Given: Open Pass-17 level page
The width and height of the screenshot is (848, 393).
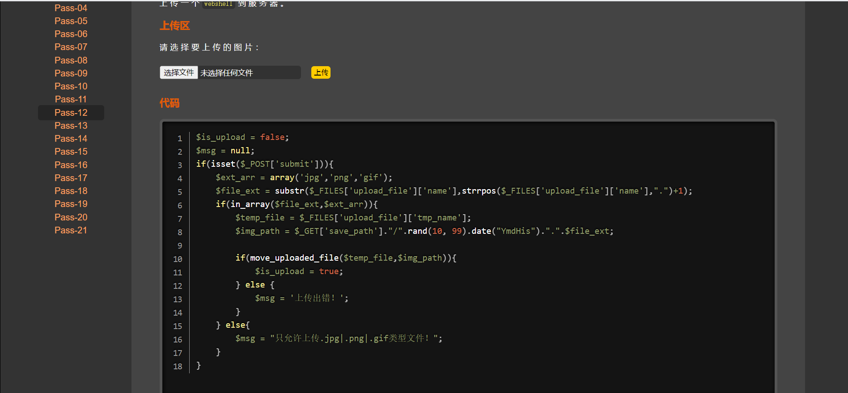Looking at the screenshot, I should [71, 178].
